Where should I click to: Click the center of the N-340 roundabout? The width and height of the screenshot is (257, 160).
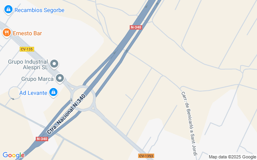point(83,98)
